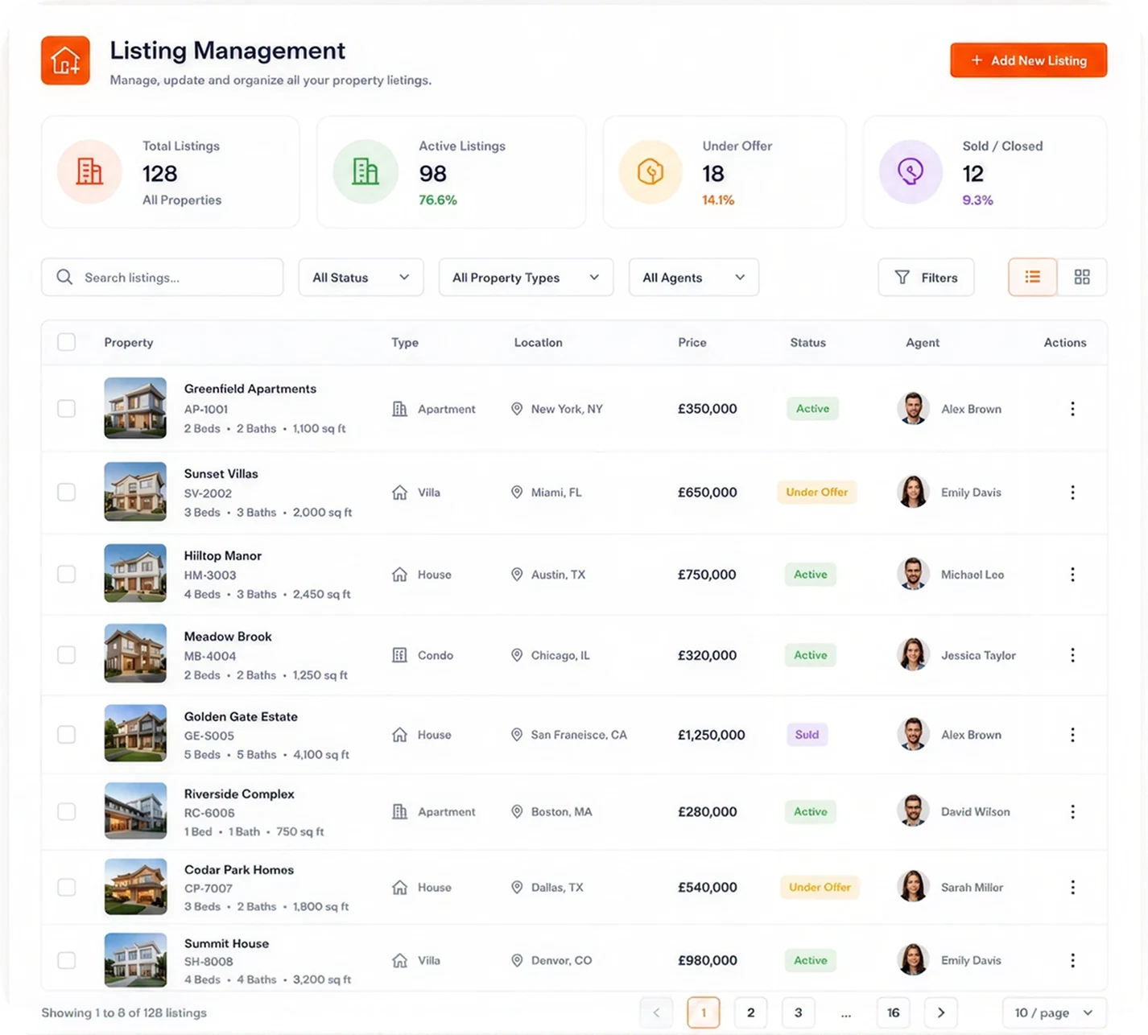Open Golden Gate Estate property thumbnail
This screenshot has width=1148, height=1035.
[x=135, y=733]
